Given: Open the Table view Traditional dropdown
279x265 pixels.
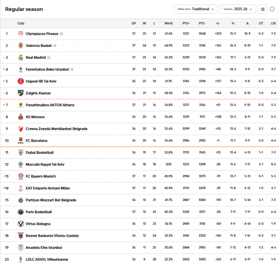Looking at the screenshot, I should pos(196,9).
